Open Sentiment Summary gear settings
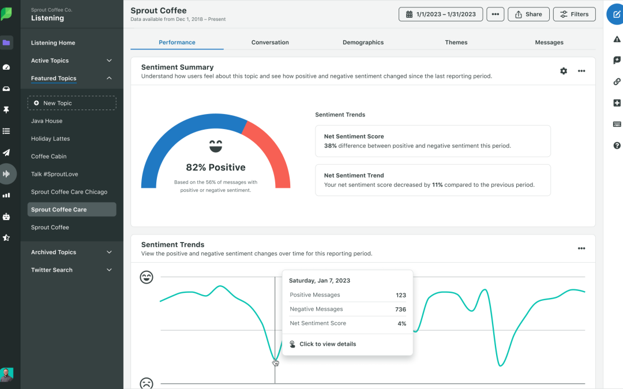The width and height of the screenshot is (623, 389). point(564,71)
